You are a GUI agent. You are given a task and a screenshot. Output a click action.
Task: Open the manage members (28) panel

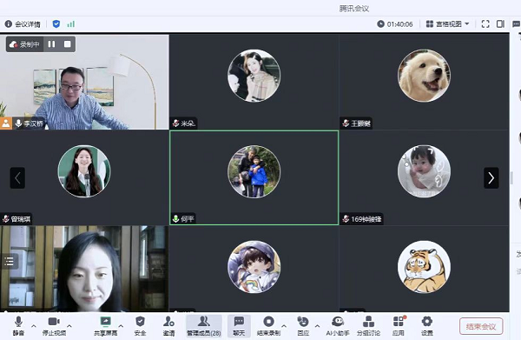(204, 326)
